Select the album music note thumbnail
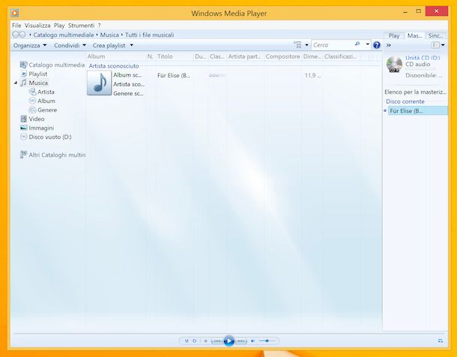457x357 pixels. [x=100, y=83]
